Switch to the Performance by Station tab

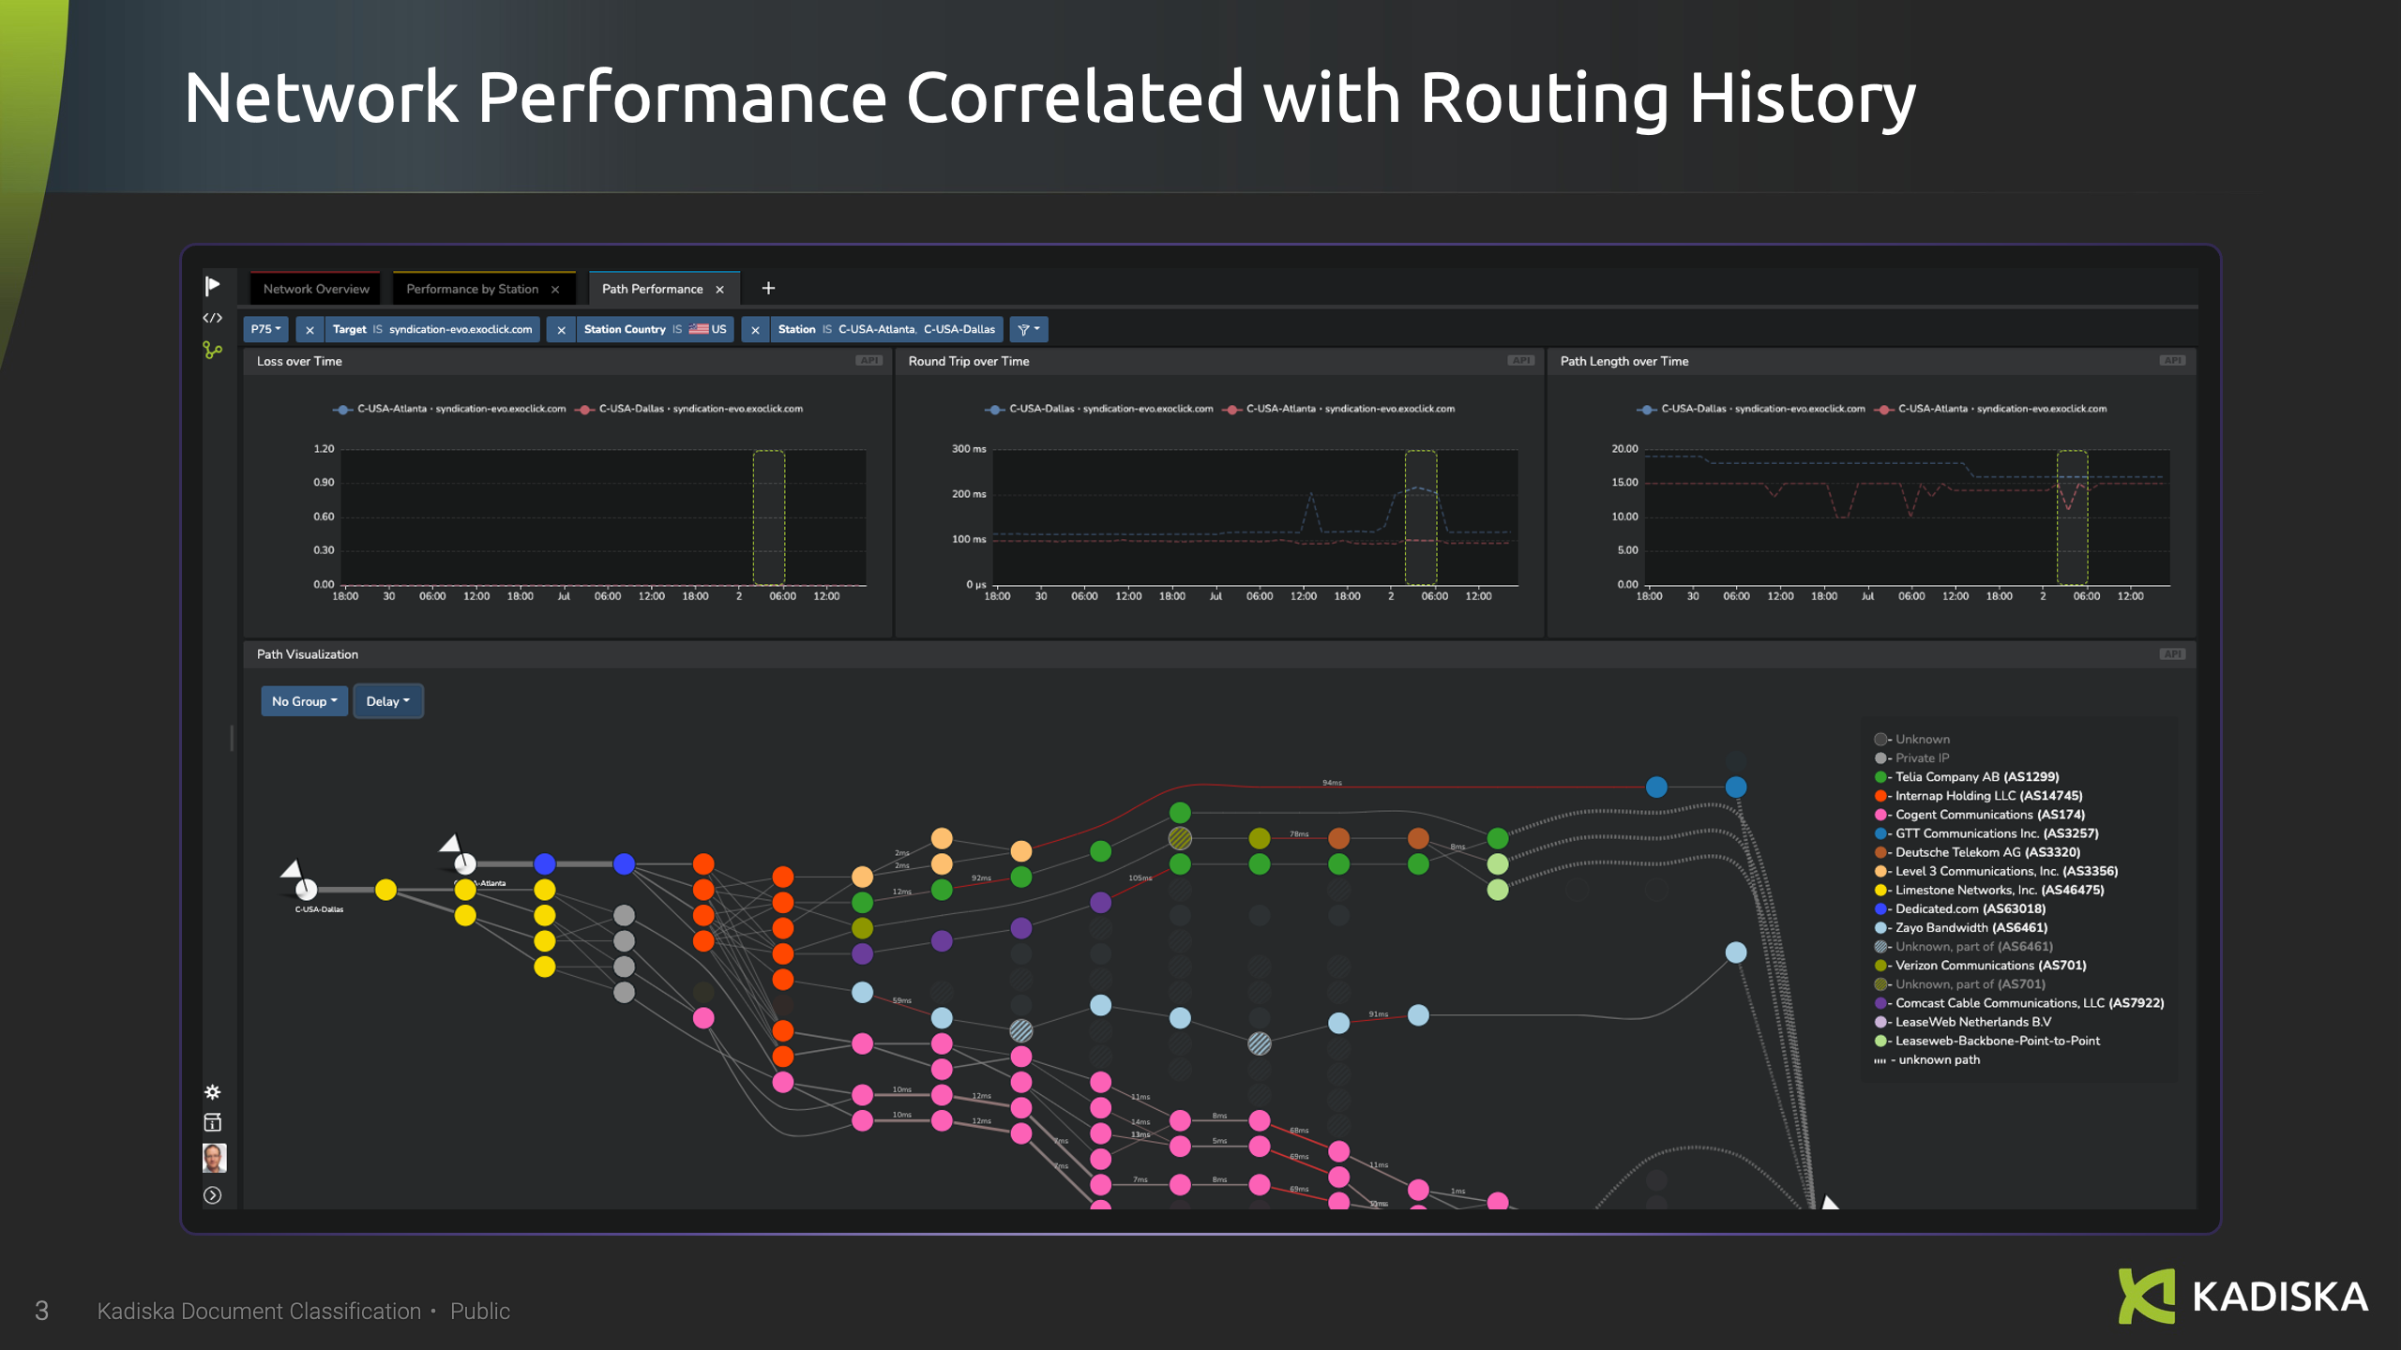pyautogui.click(x=472, y=289)
